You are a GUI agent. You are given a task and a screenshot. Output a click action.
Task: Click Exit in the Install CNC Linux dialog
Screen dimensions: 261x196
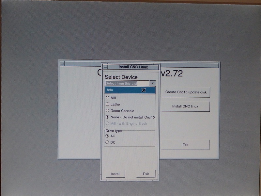[x=146, y=174]
